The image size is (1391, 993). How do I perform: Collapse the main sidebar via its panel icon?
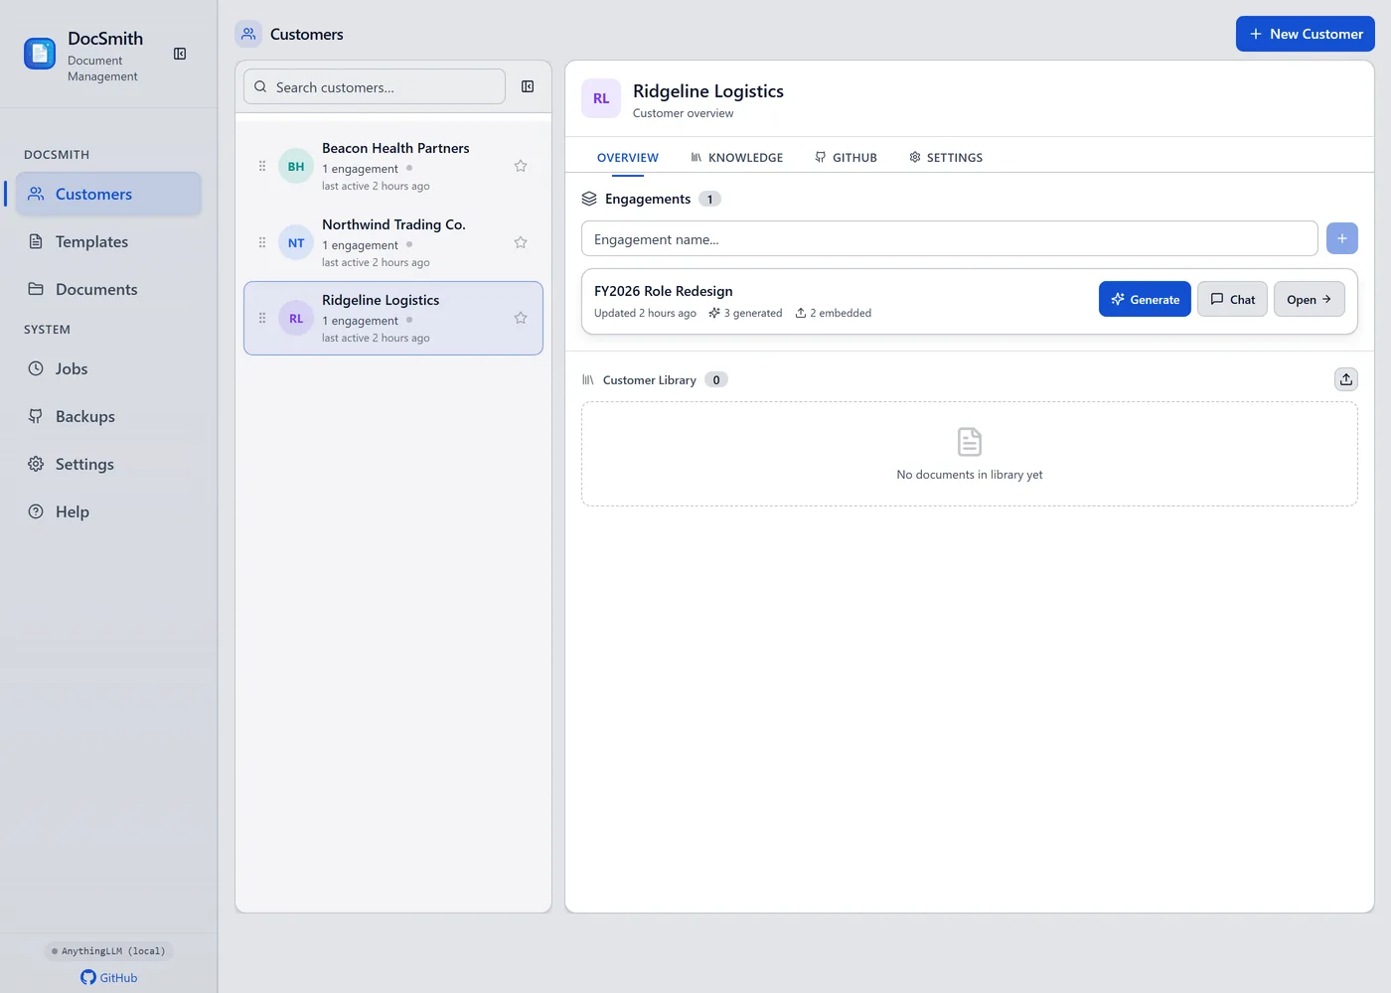(180, 54)
